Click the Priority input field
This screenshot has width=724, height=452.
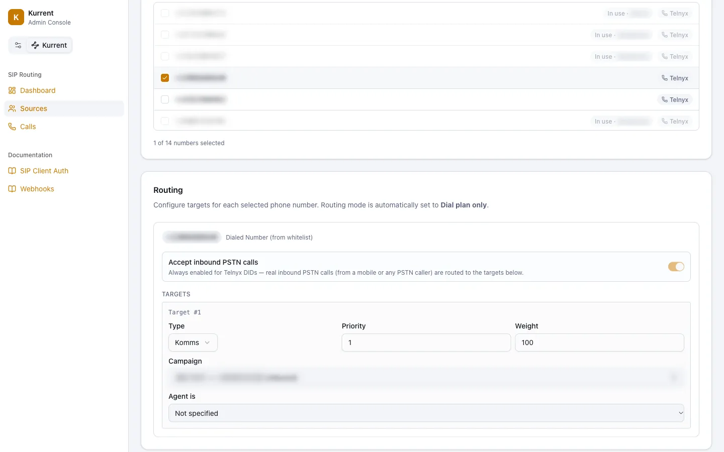(426, 343)
